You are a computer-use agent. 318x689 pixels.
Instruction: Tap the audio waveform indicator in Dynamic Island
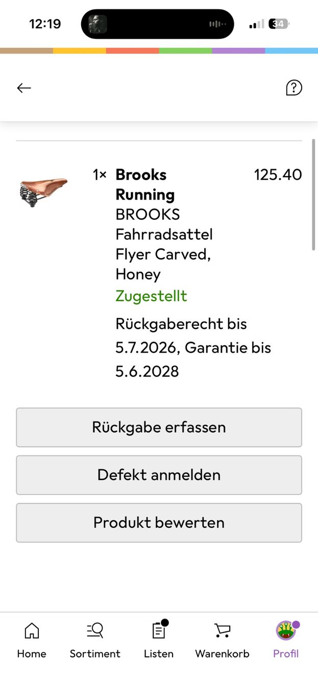218,24
